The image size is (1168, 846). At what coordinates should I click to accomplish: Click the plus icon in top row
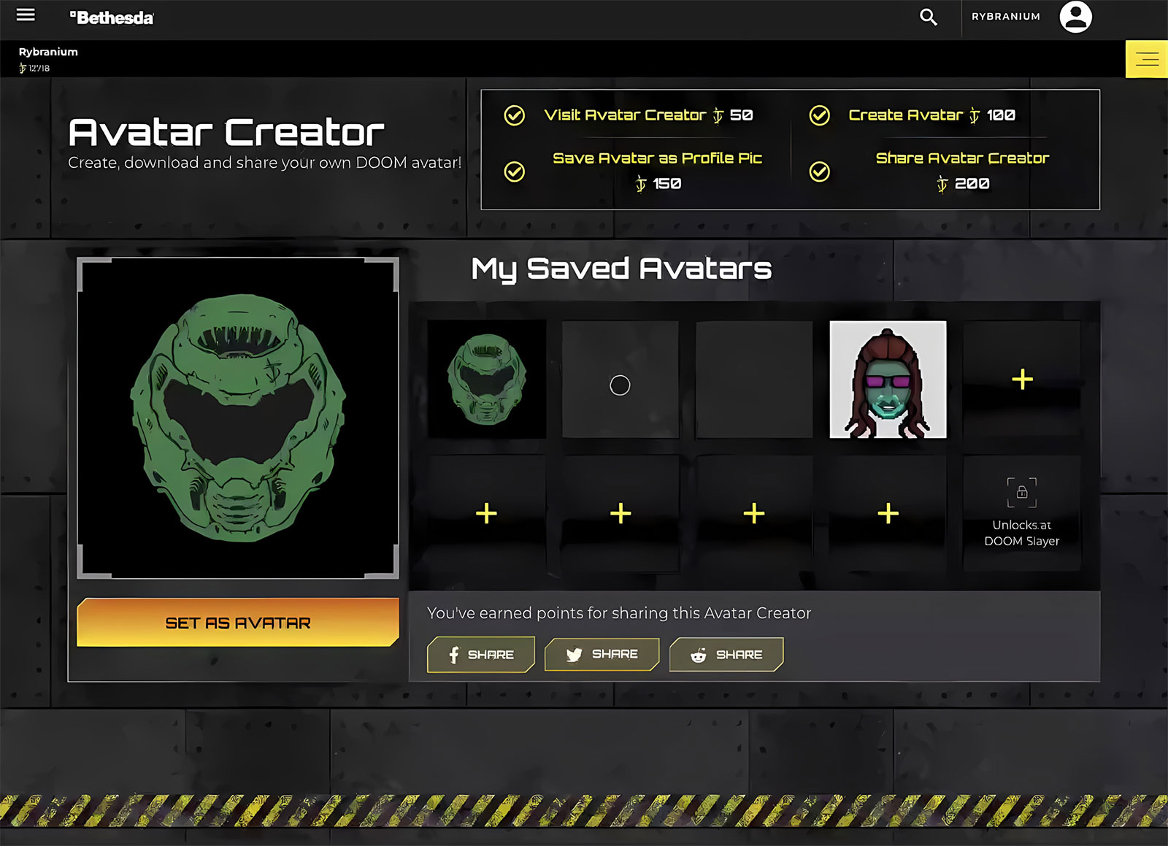coord(1022,380)
